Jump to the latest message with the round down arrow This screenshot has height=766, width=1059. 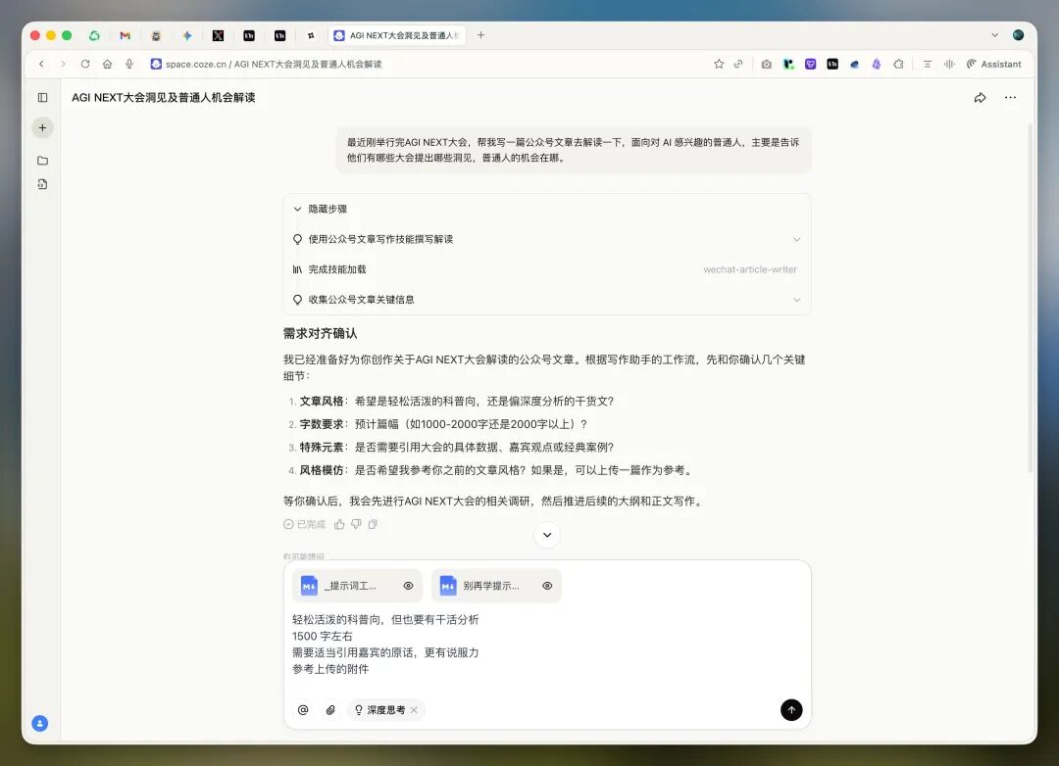click(x=547, y=535)
